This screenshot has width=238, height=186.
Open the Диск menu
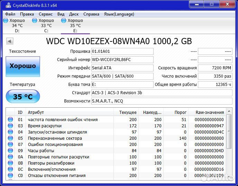tap(74, 14)
